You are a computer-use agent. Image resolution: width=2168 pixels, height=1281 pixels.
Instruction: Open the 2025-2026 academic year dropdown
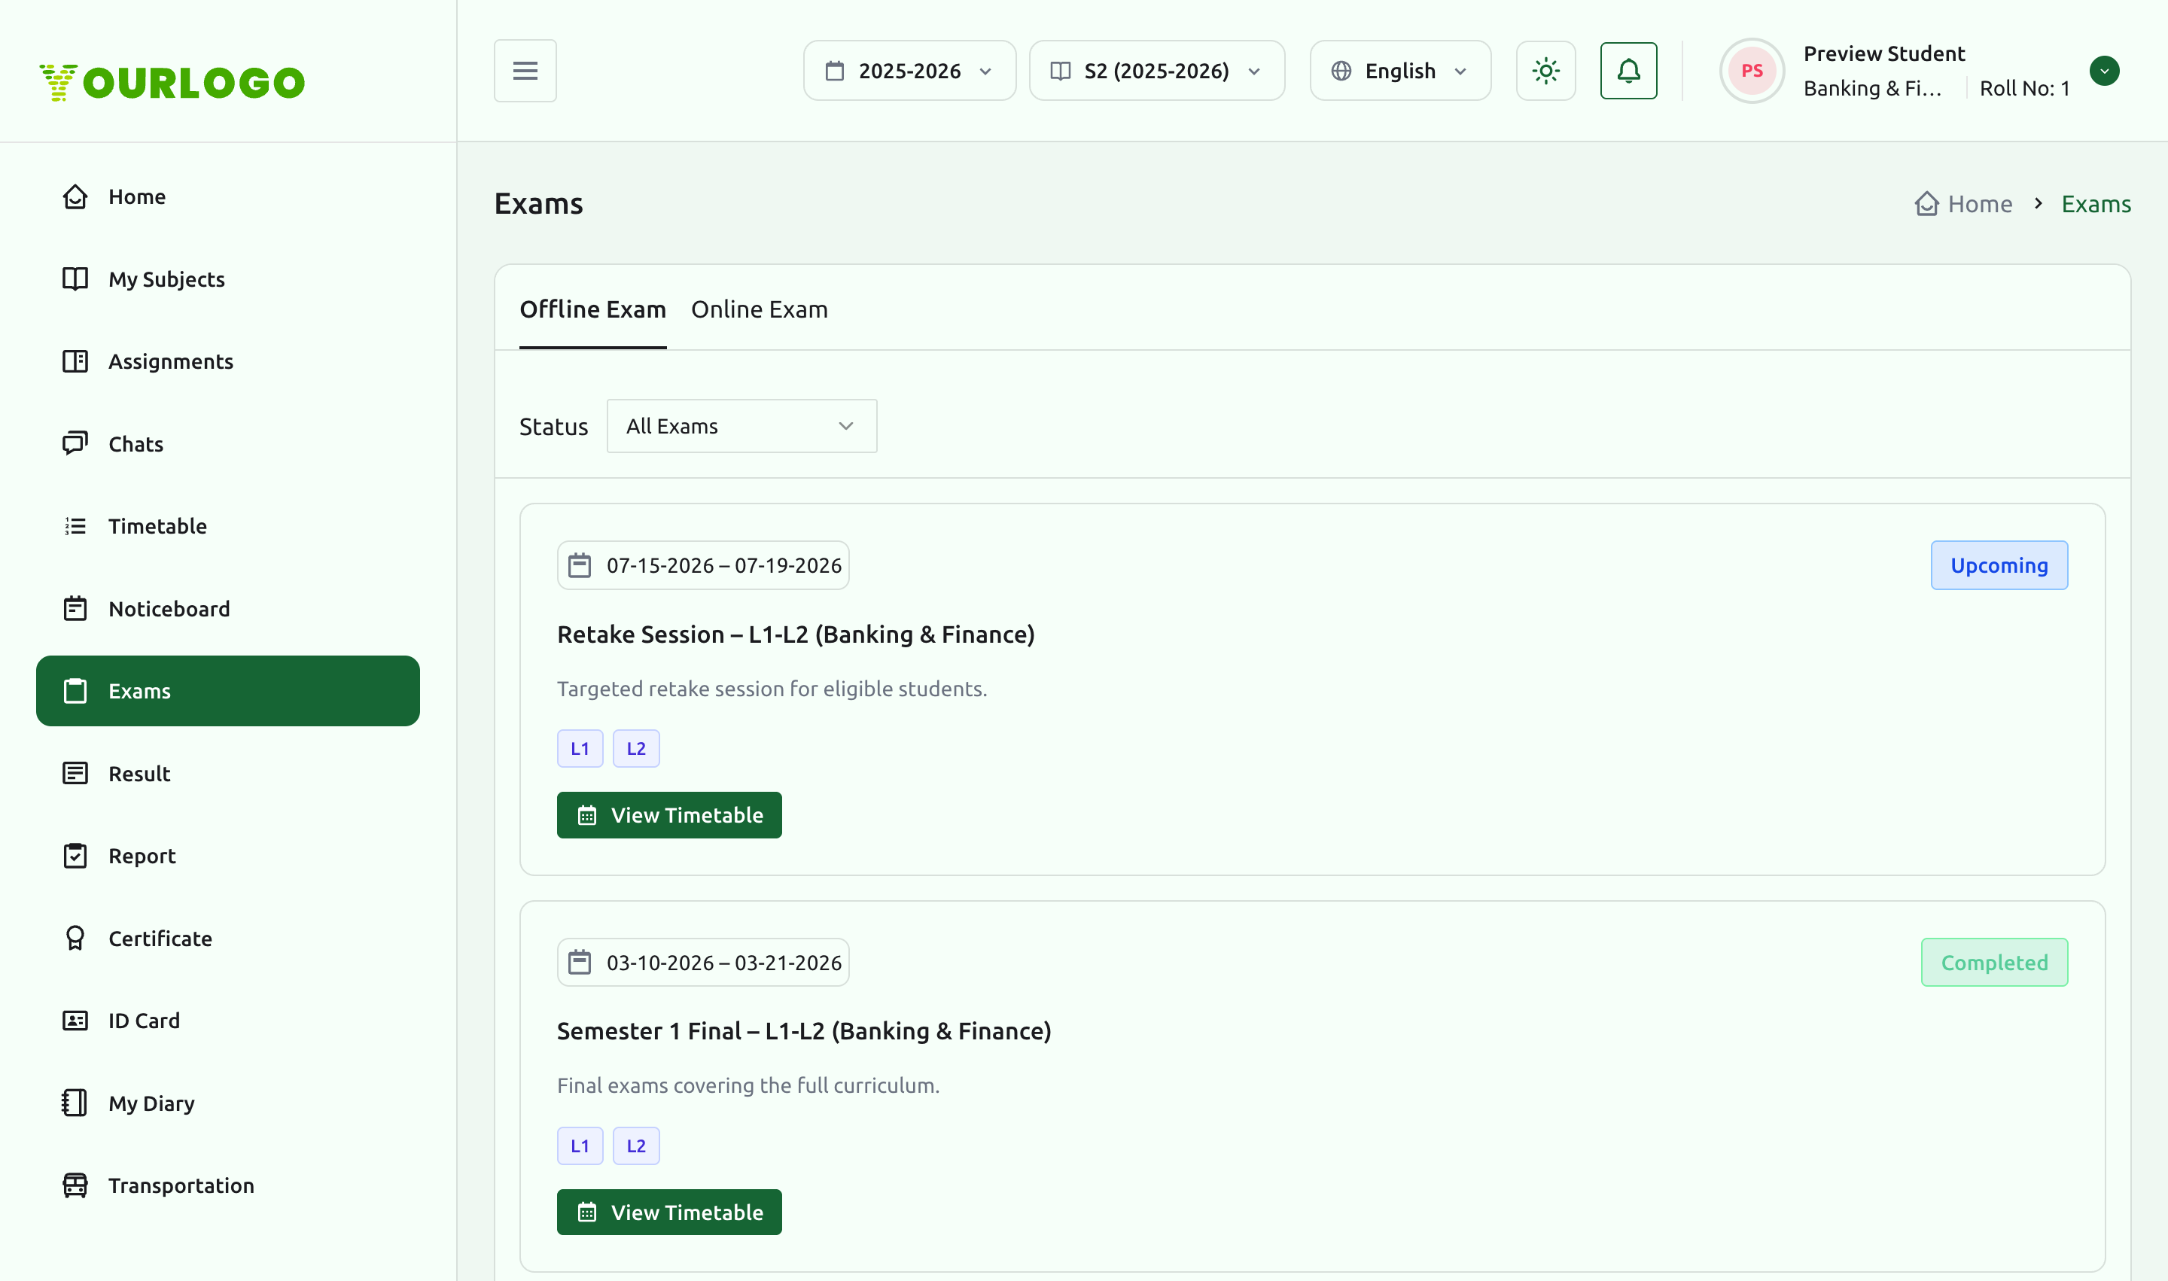pyautogui.click(x=909, y=71)
